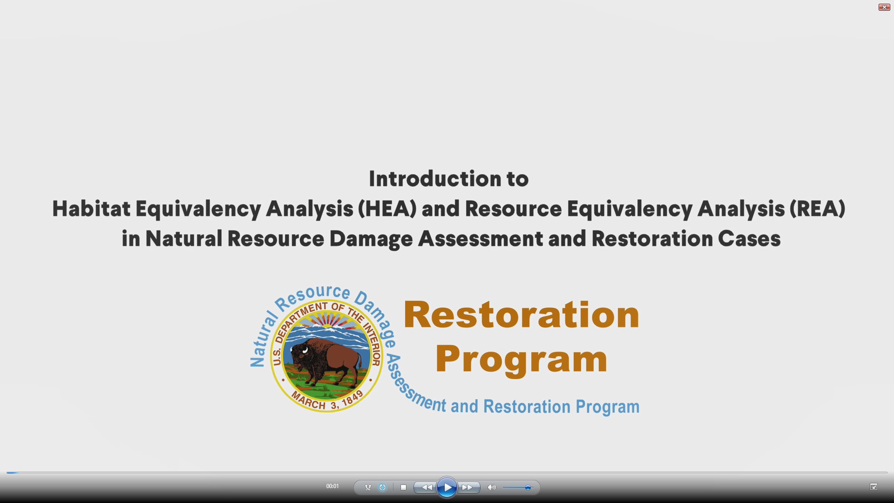
Task: Click the elapsed time 00:01 display
Action: pyautogui.click(x=332, y=486)
